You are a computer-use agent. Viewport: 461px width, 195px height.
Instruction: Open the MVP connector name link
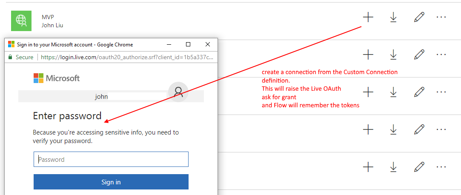47,17
